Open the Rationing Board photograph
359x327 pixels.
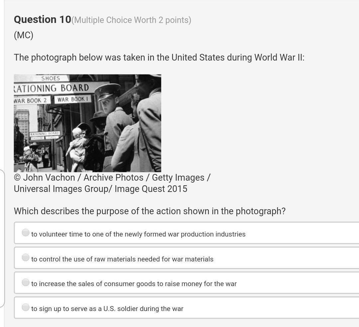(87, 123)
